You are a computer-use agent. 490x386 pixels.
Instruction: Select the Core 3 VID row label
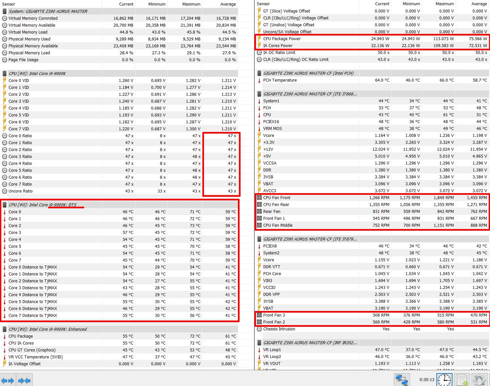point(19,101)
